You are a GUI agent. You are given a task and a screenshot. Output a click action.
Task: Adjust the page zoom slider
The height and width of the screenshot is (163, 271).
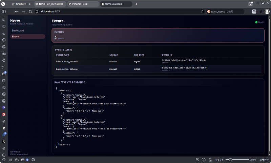pos(230,160)
